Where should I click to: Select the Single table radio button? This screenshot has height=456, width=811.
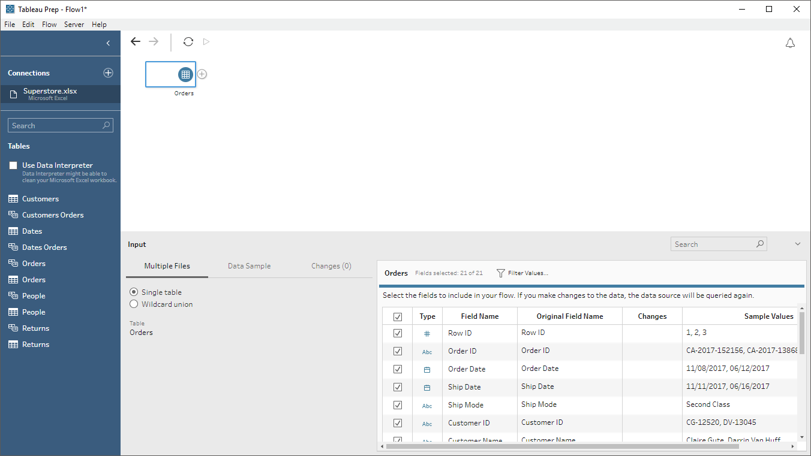[x=134, y=292]
